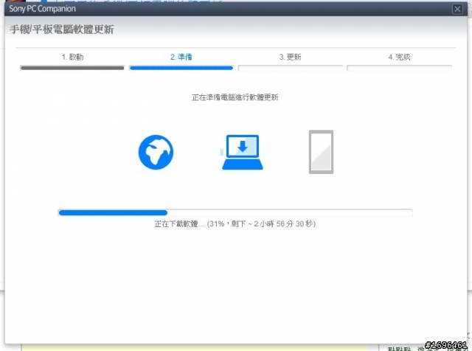Click the Sony PC Companion title text

pos(43,9)
